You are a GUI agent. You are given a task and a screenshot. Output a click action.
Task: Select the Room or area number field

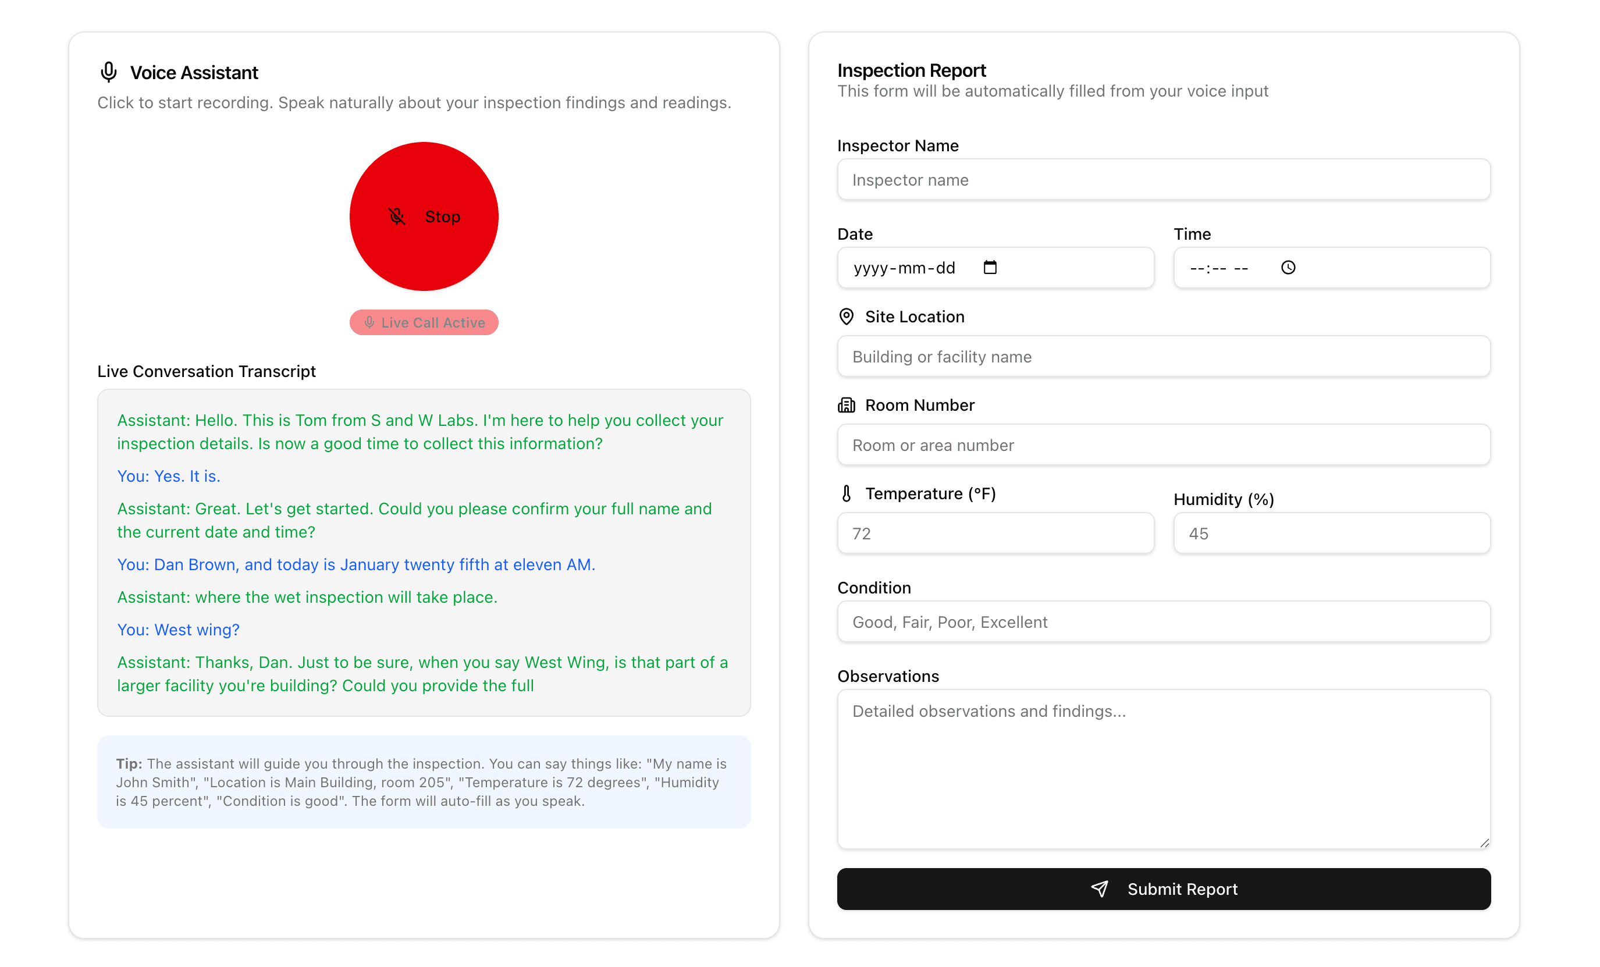[1163, 445]
